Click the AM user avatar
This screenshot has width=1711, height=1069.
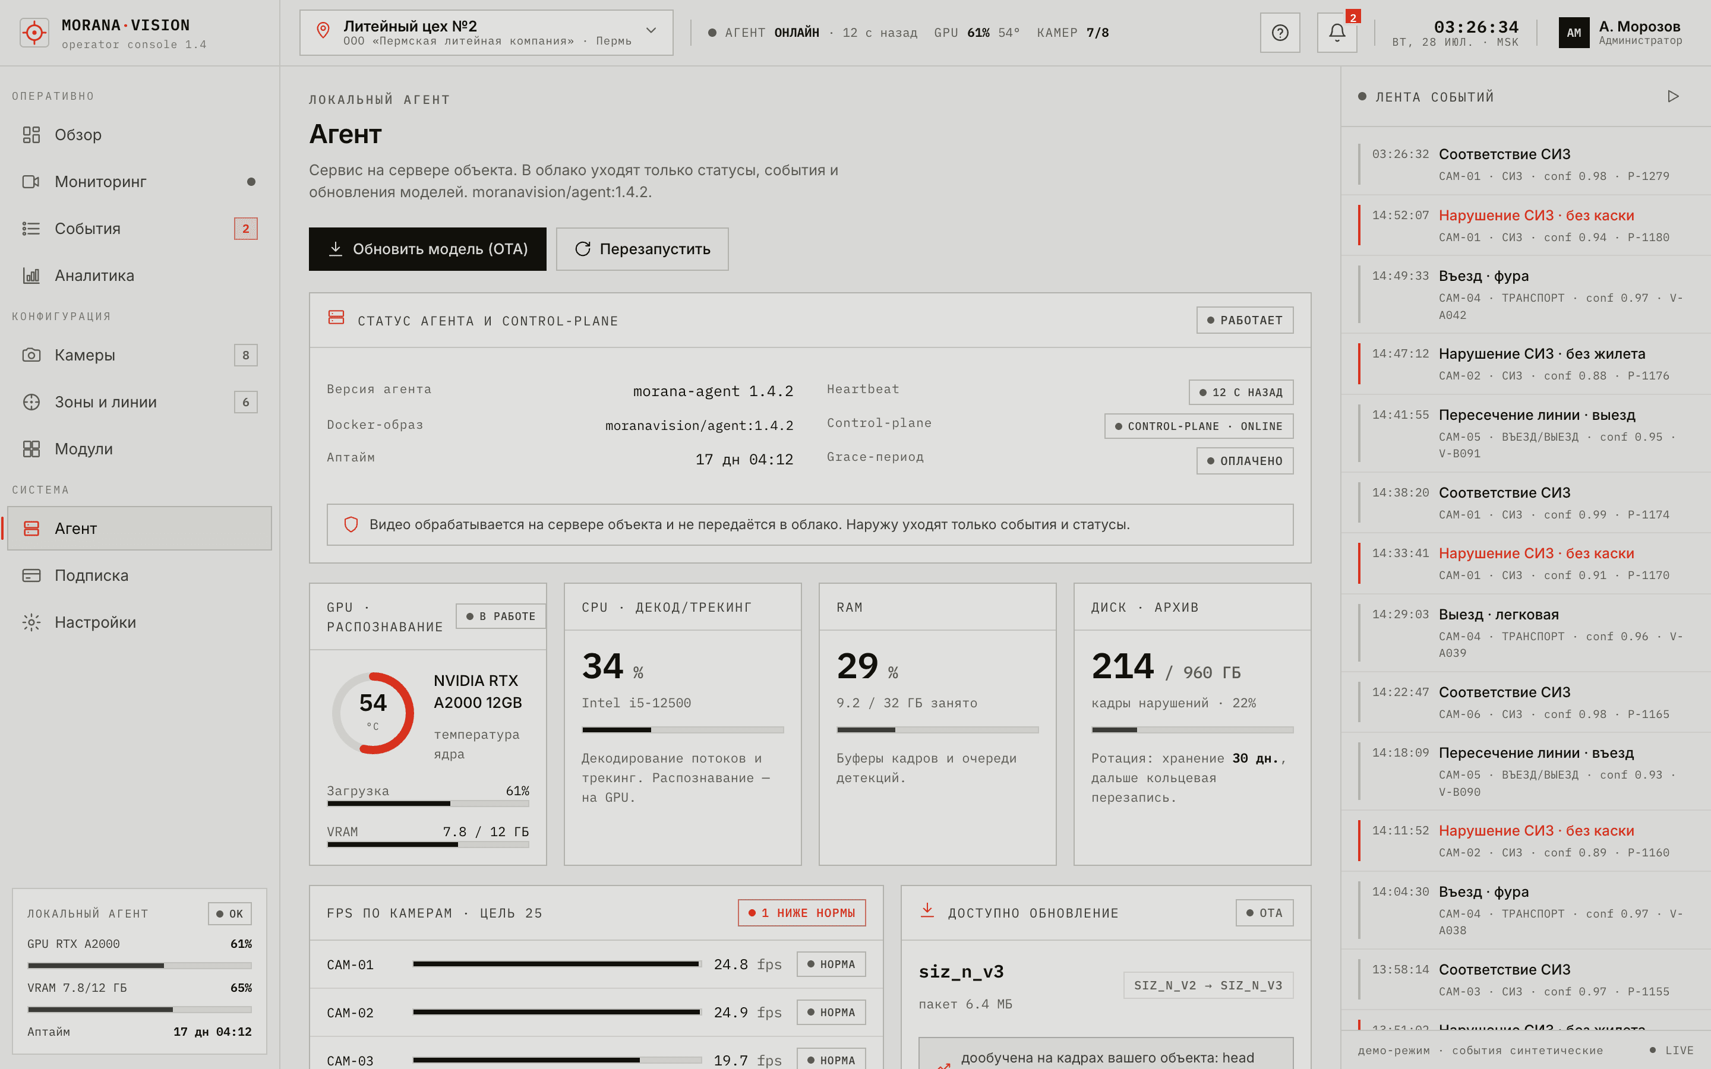click(1574, 33)
